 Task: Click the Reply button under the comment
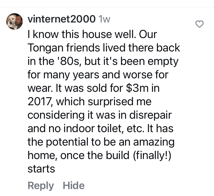(x=41, y=185)
